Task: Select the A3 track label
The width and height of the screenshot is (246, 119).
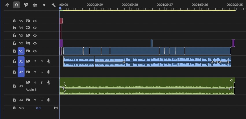Action: tap(21, 86)
